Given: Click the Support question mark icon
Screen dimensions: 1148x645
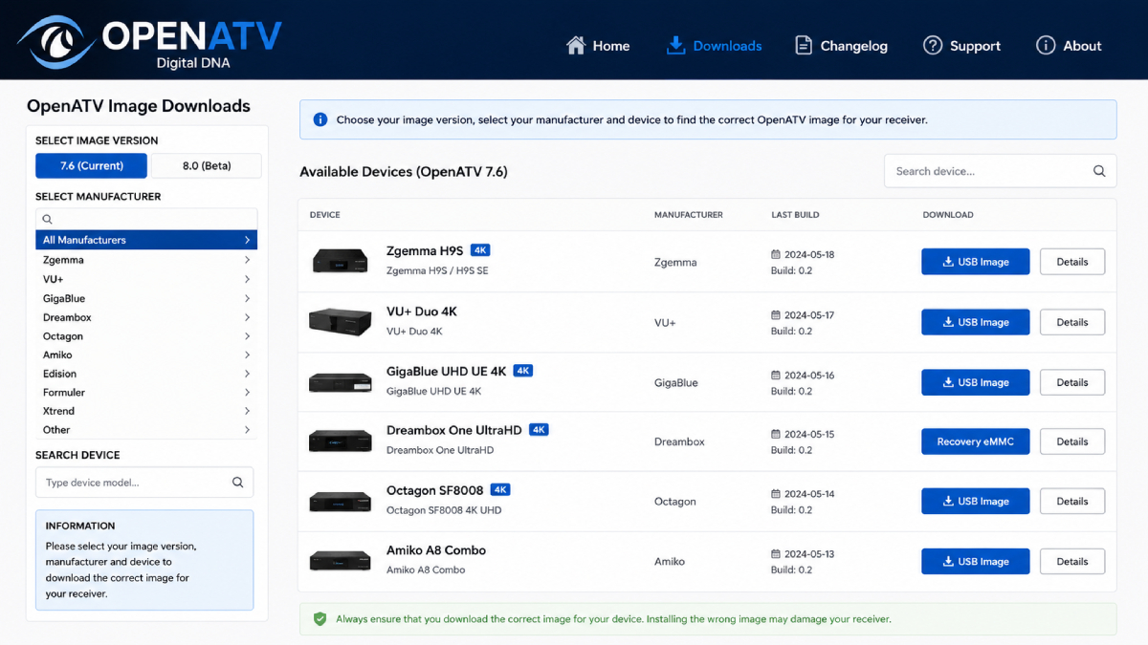Looking at the screenshot, I should tap(933, 45).
